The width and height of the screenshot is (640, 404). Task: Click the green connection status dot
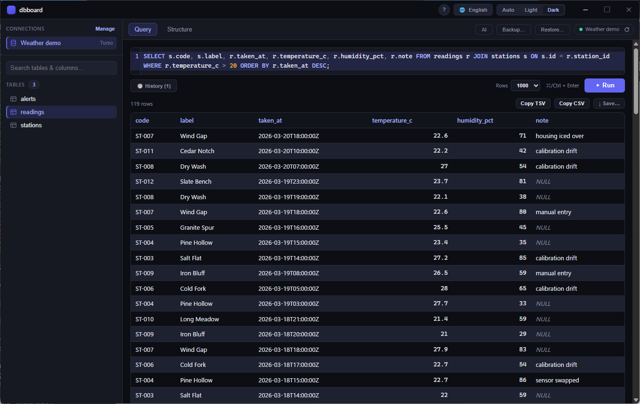[581, 30]
